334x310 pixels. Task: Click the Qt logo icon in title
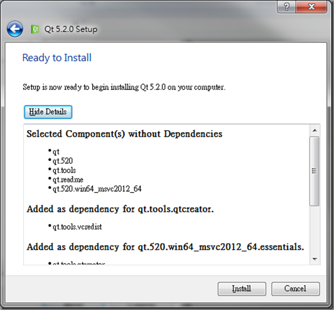coord(35,29)
